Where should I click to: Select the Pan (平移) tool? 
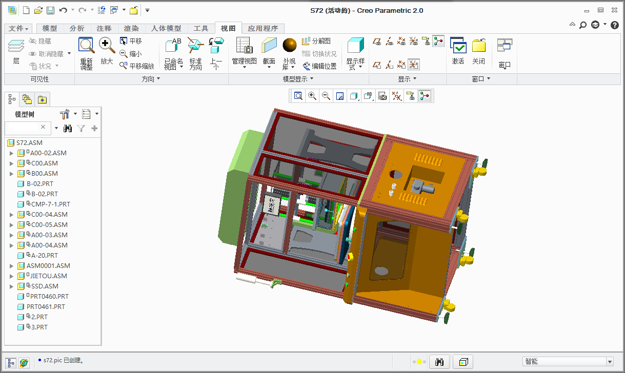coord(131,41)
